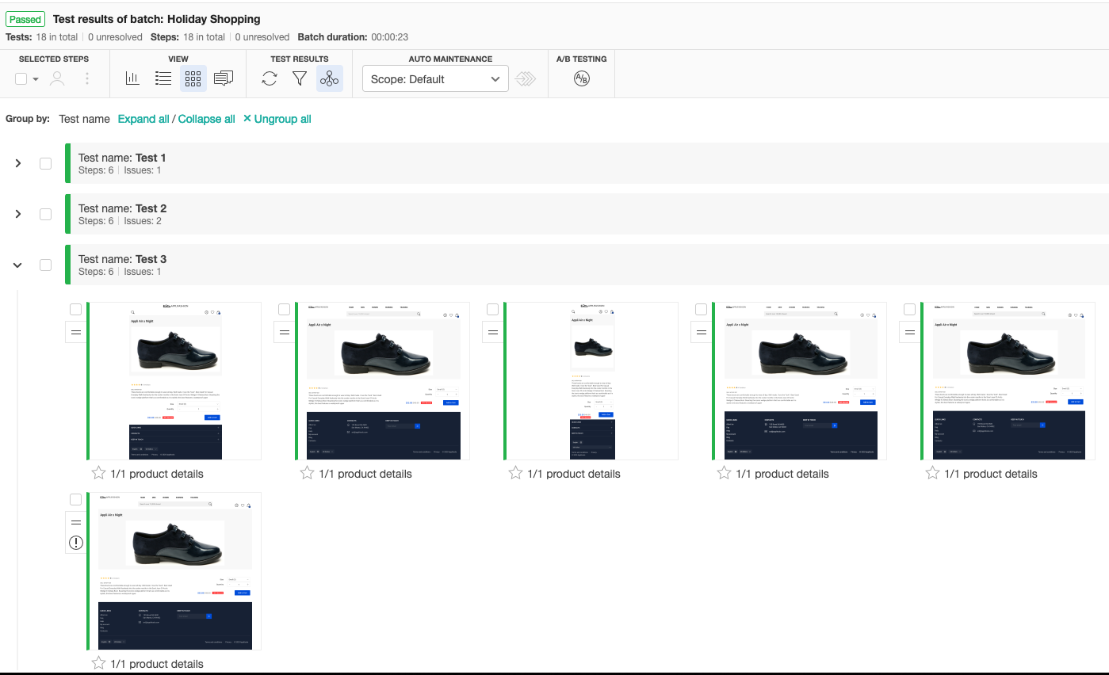Screen dimensions: 1109x675
Task: Click the Test 2 group header row
Action: 587,214
